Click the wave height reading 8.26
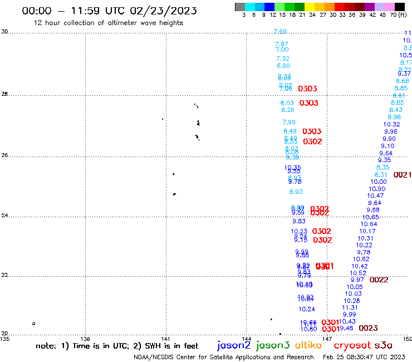This screenshot has height=362, width=412. point(288,110)
